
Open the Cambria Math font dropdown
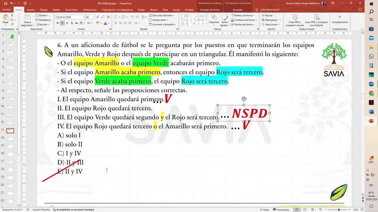click(x=84, y=17)
